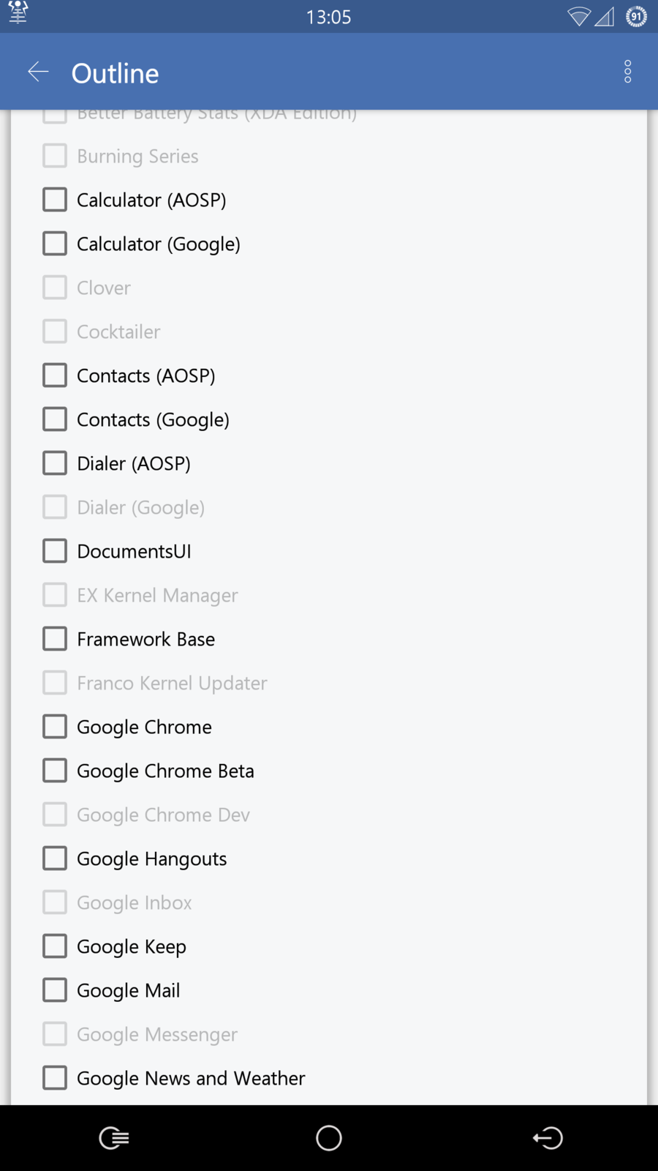The width and height of the screenshot is (658, 1171).
Task: Tap the Wi-Fi status icon
Action: 578,16
